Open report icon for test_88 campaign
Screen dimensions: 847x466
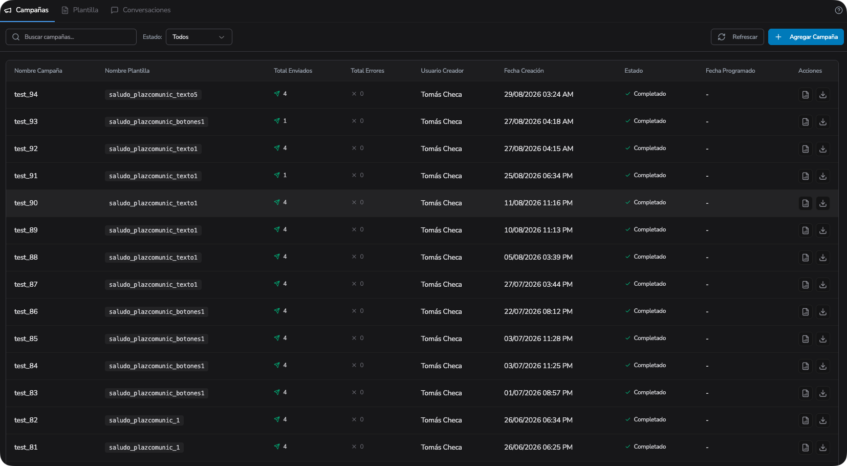pyautogui.click(x=806, y=258)
